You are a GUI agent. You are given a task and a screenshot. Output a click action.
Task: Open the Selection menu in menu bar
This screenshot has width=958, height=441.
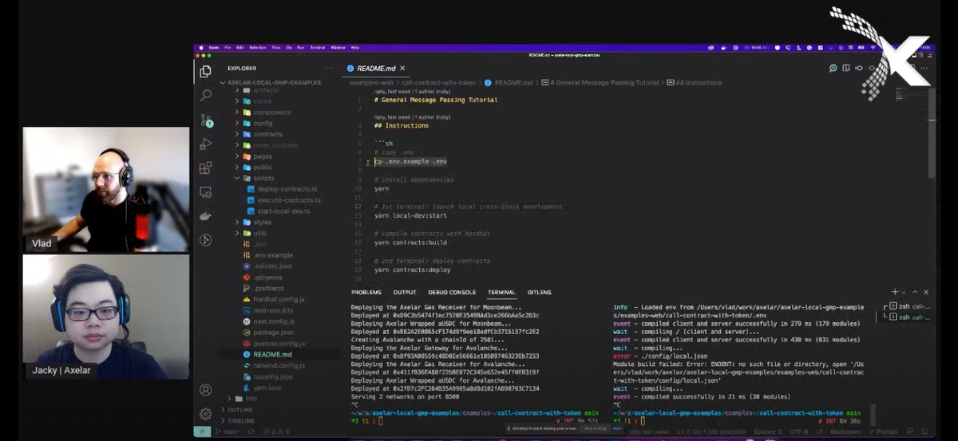coord(257,48)
